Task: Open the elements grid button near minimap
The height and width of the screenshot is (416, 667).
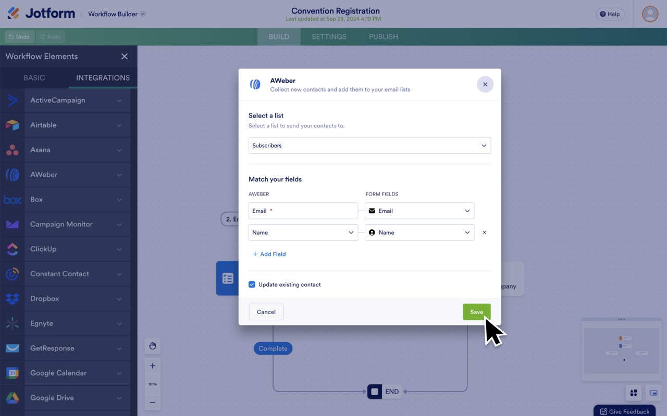Action: 634,393
